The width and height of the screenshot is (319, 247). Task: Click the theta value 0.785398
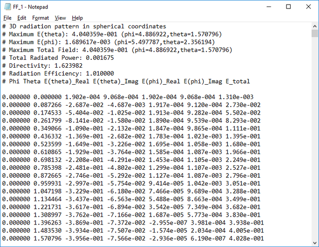click(47, 168)
